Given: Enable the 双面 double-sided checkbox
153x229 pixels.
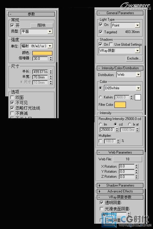Looking at the screenshot, I should pyautogui.click(x=12, y=97).
